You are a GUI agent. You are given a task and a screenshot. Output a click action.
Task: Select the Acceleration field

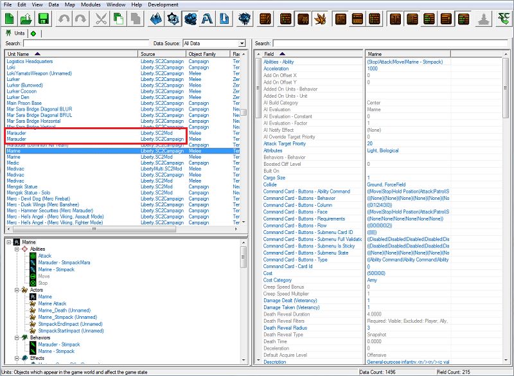(x=276, y=69)
